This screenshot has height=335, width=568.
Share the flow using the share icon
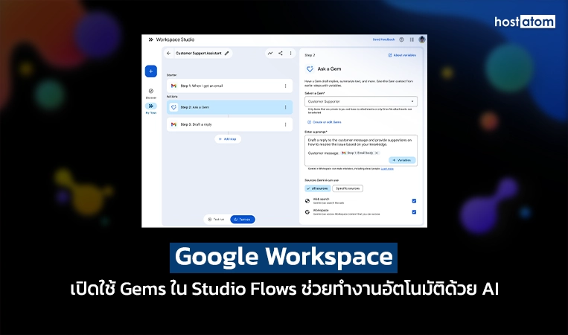point(281,54)
